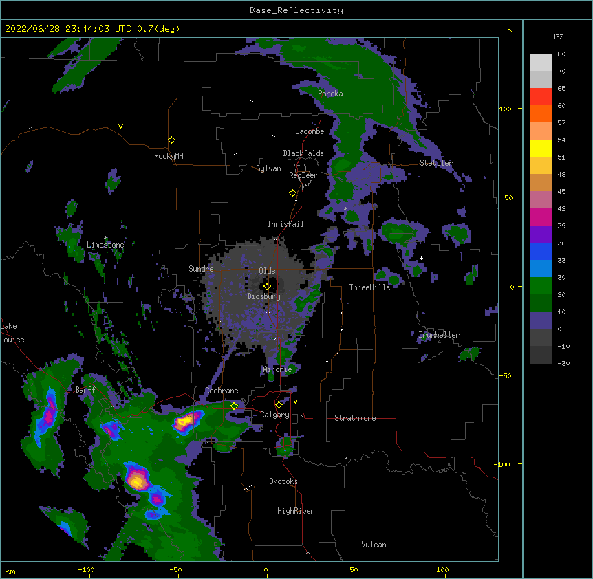Click the yellow diamond marker south of RedDeer
Screen dimensions: 593x579
click(293, 193)
